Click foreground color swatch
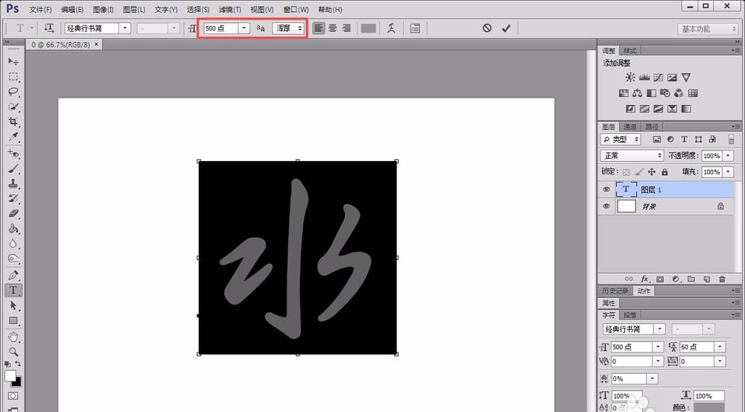The height and width of the screenshot is (412, 745). coord(10,376)
